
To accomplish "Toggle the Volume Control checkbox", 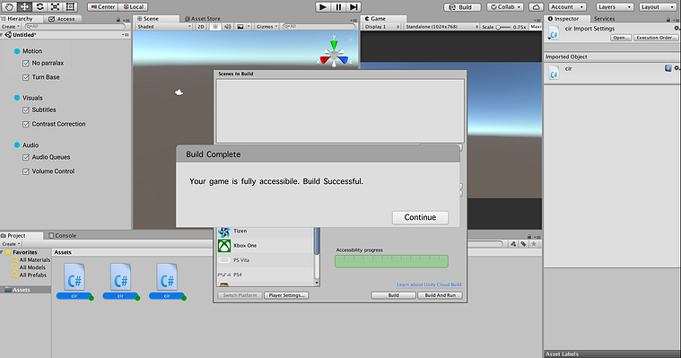I will tap(26, 171).
